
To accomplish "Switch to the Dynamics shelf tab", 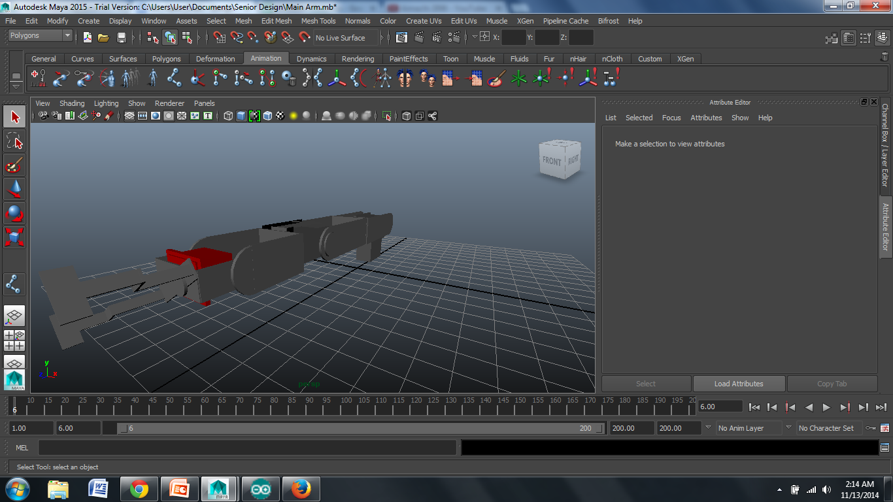I will (x=311, y=59).
